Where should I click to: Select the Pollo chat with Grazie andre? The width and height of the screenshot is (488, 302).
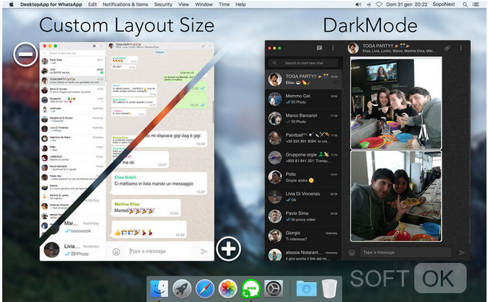pyautogui.click(x=304, y=178)
